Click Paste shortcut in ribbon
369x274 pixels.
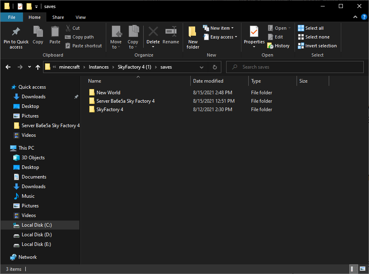84,46
